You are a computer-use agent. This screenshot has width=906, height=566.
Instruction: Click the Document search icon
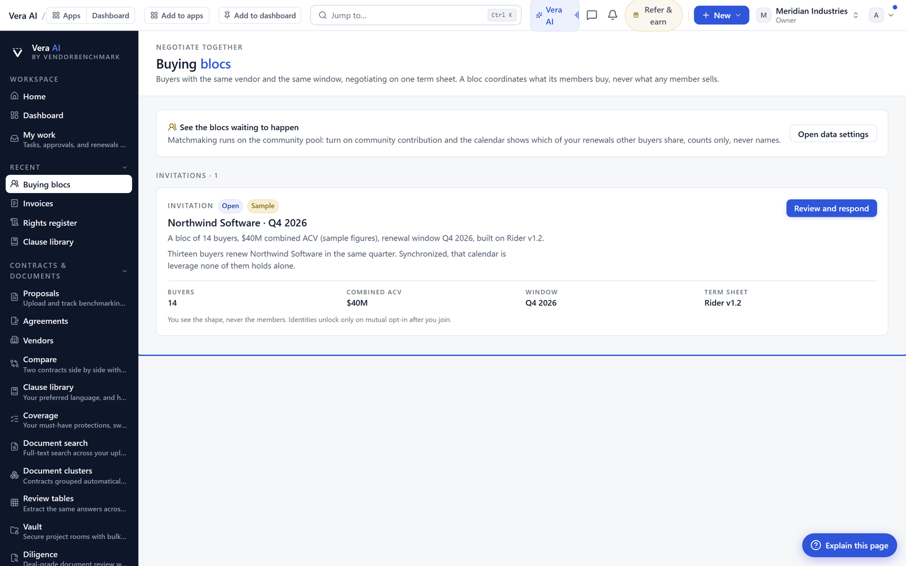click(15, 447)
